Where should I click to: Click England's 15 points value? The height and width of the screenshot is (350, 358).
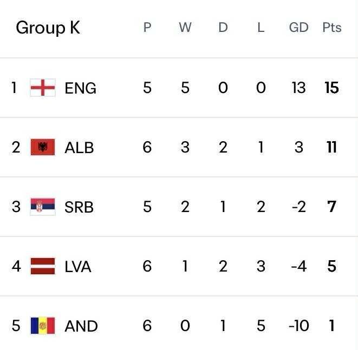pyautogui.click(x=331, y=88)
